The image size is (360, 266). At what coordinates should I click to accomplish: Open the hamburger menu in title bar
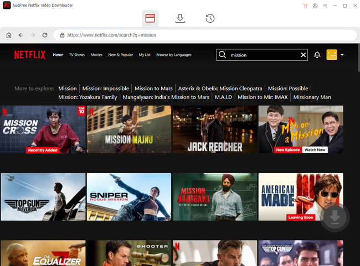coord(325,6)
